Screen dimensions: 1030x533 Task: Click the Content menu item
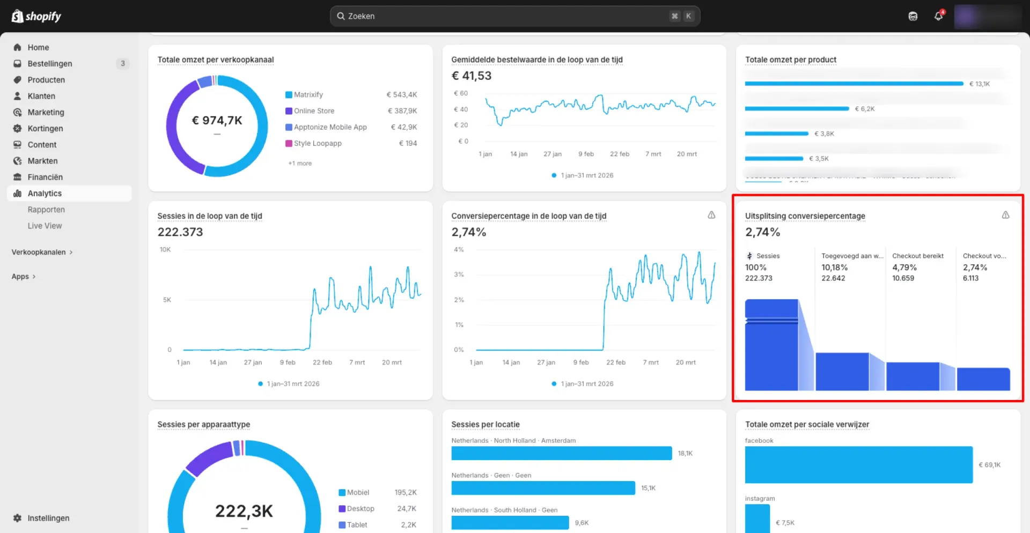click(x=69, y=144)
